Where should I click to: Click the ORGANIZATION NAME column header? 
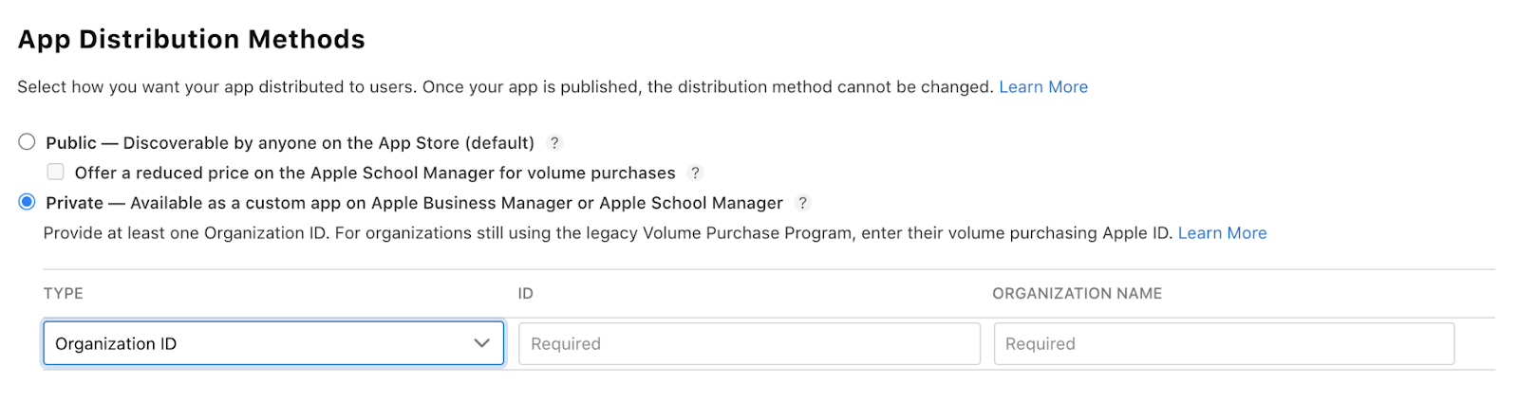1077,294
